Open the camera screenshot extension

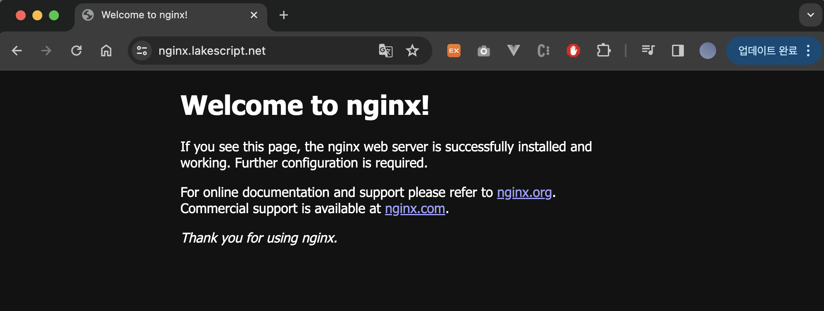point(484,51)
